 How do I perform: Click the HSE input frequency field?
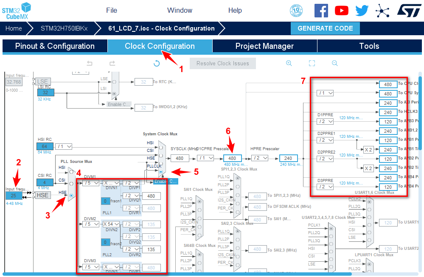tap(14, 196)
